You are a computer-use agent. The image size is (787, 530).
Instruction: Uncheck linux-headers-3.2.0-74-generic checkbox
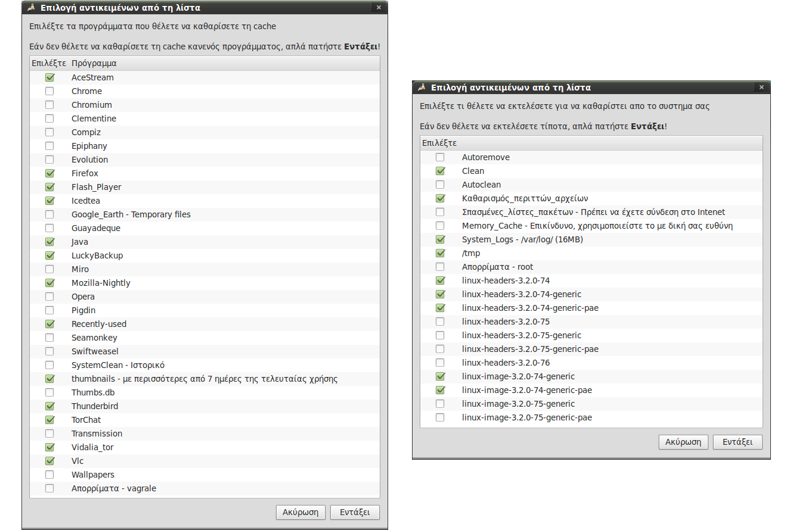point(440,294)
